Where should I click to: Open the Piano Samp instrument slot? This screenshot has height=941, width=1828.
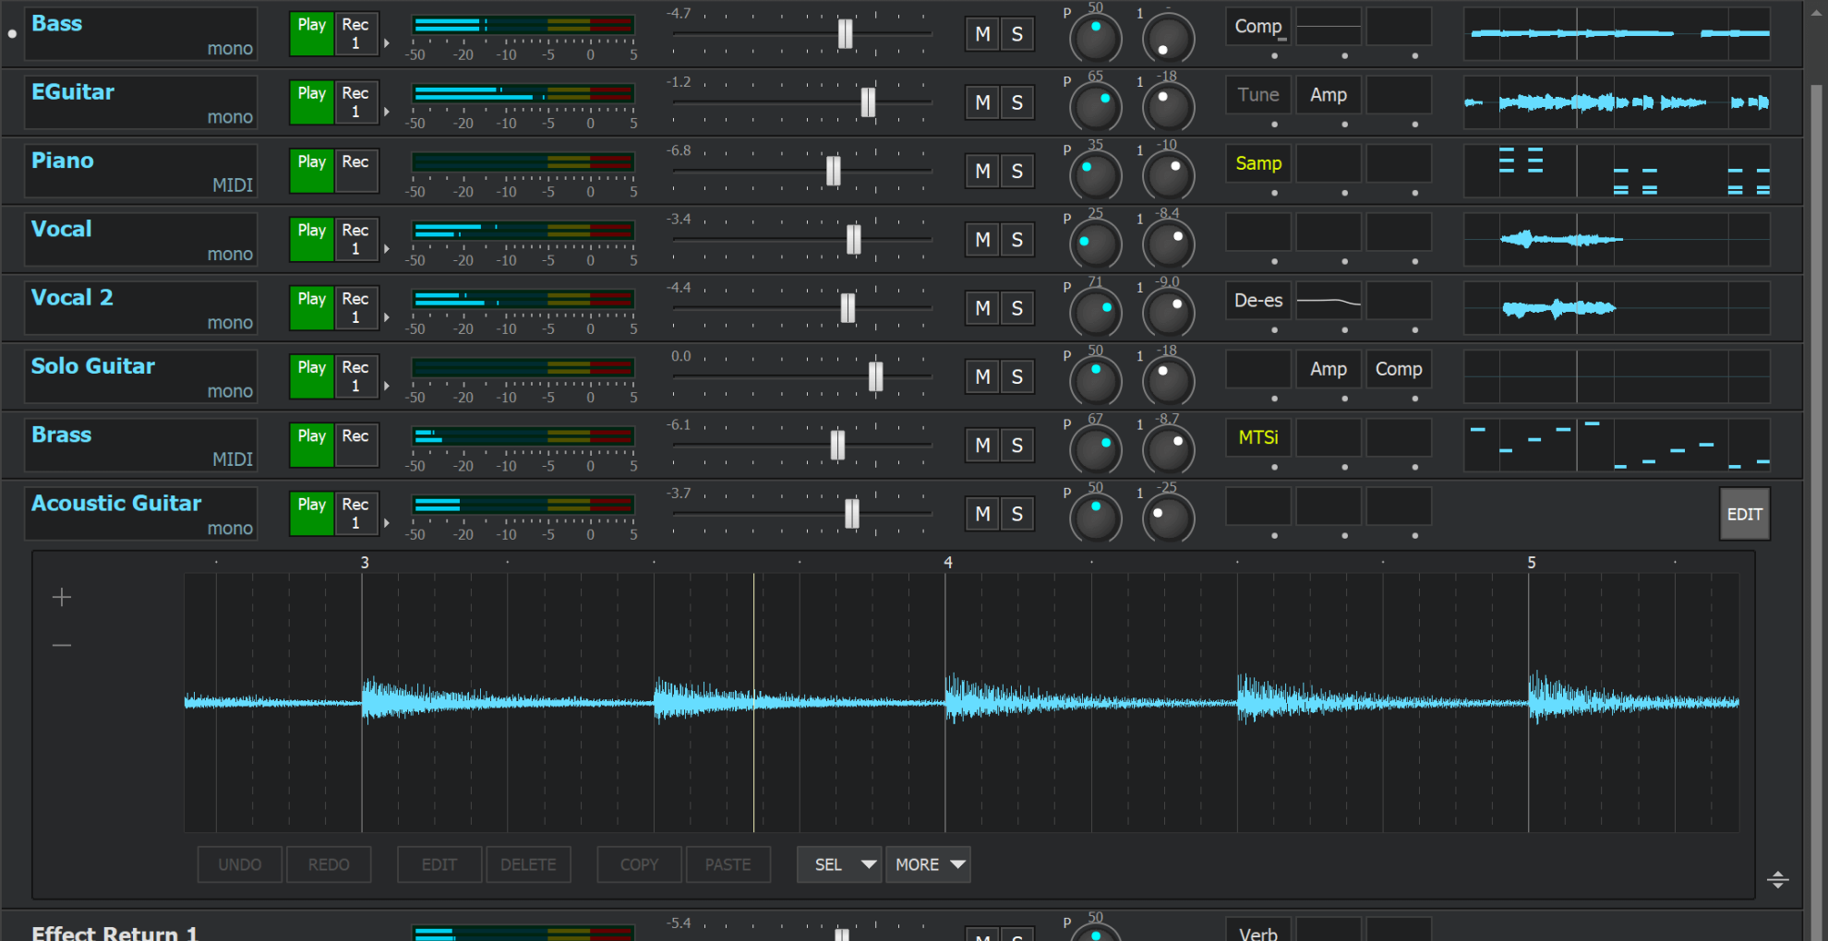coord(1258,163)
